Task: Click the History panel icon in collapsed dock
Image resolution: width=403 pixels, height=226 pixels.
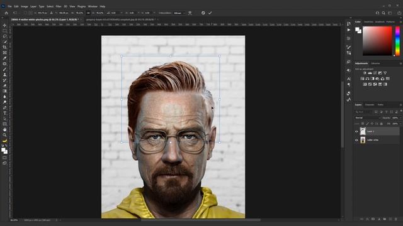Action: (349, 24)
